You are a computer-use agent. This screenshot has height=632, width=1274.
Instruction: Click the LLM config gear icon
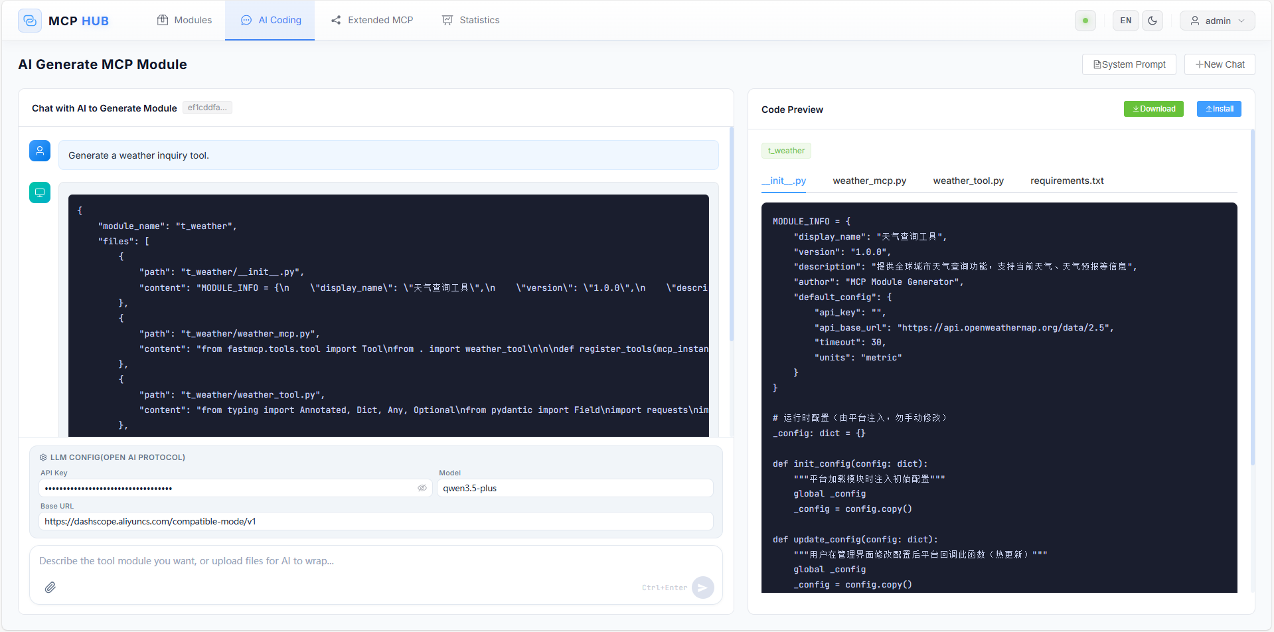coord(43,457)
